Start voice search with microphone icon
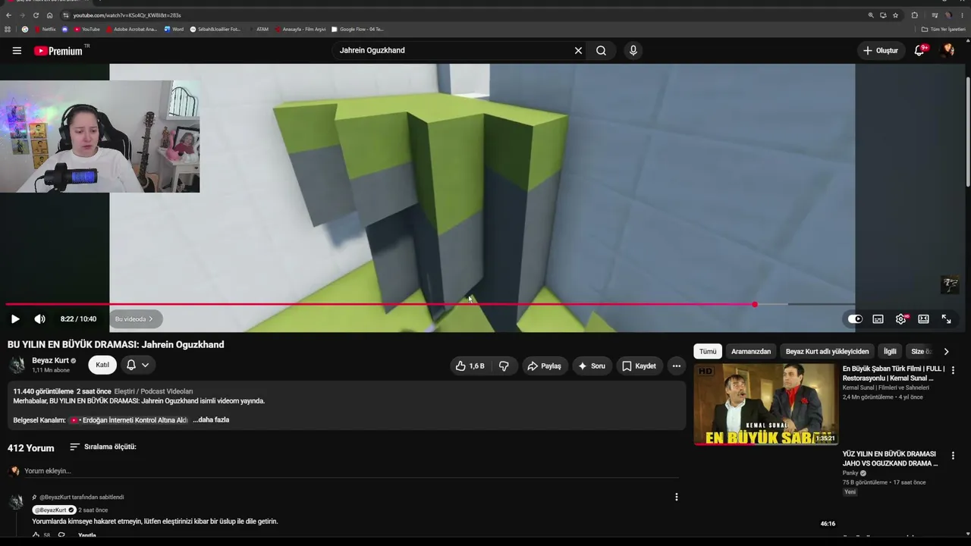Image resolution: width=971 pixels, height=546 pixels. [633, 51]
